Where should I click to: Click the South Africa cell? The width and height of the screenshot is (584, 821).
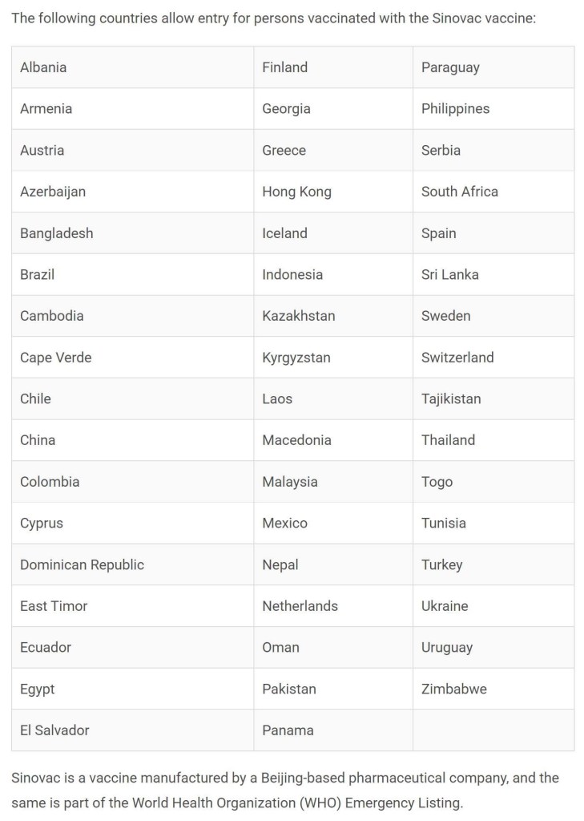pyautogui.click(x=460, y=192)
